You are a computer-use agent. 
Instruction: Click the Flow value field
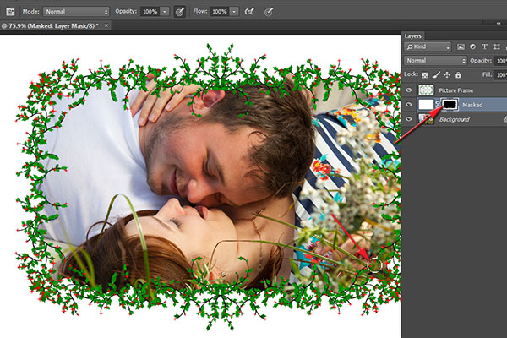(x=220, y=12)
